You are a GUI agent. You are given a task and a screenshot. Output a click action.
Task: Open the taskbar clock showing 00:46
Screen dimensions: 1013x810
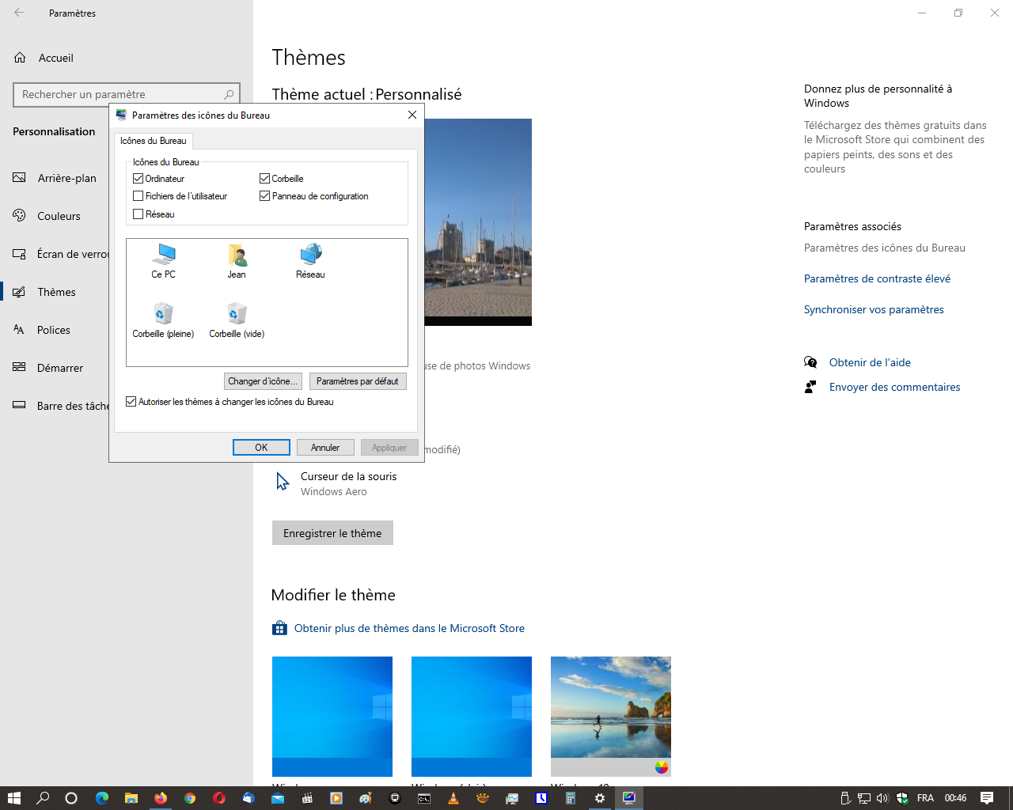(955, 798)
